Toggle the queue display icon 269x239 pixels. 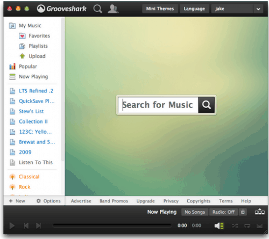260,212
